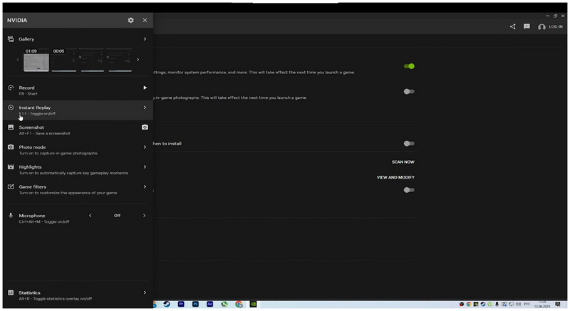Click the Record row icon

pos(11,88)
